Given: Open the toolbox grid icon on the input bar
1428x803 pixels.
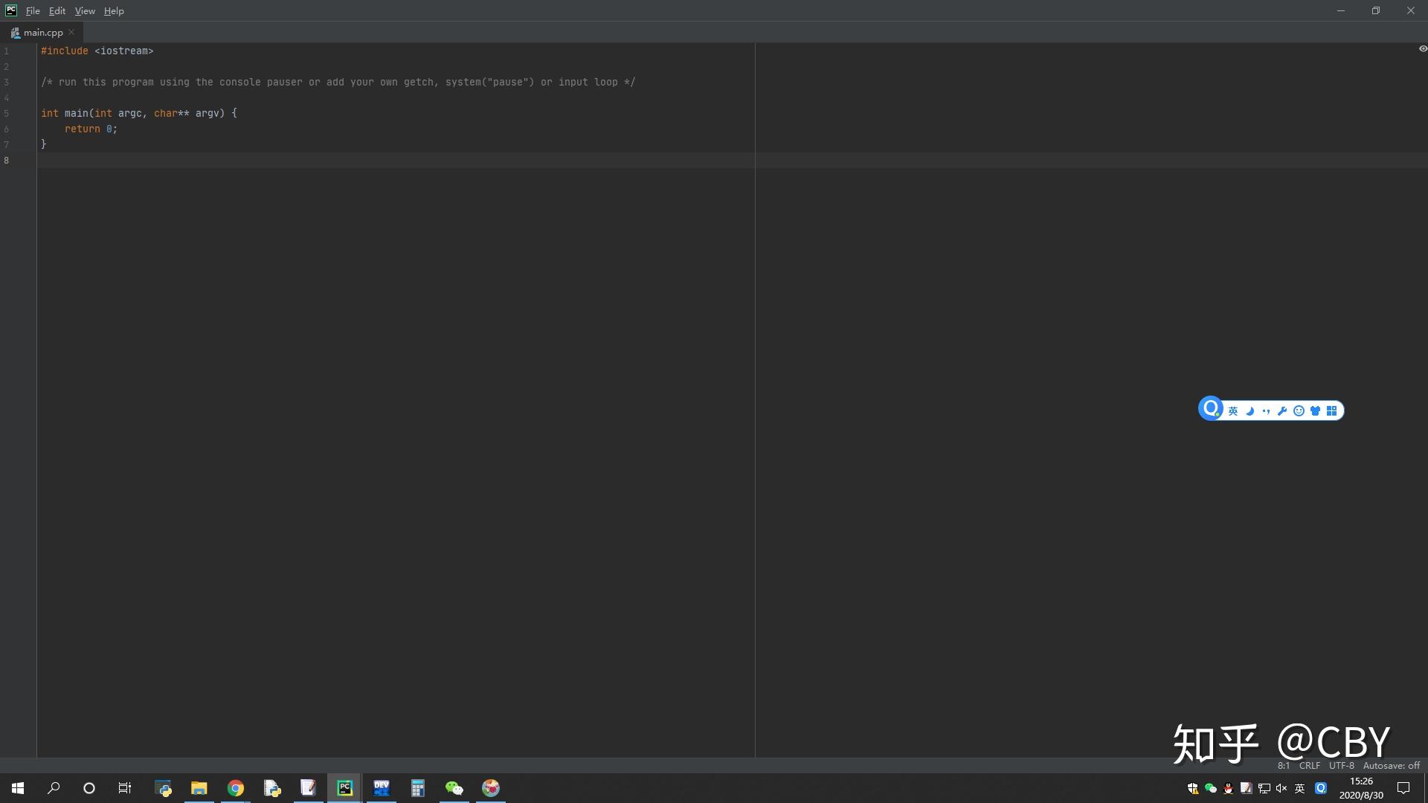Looking at the screenshot, I should [1331, 410].
